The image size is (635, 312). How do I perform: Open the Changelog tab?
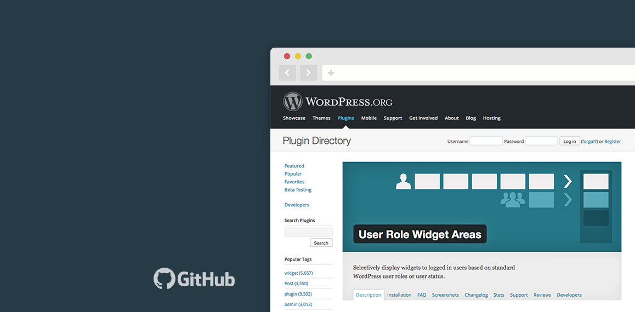(x=476, y=295)
